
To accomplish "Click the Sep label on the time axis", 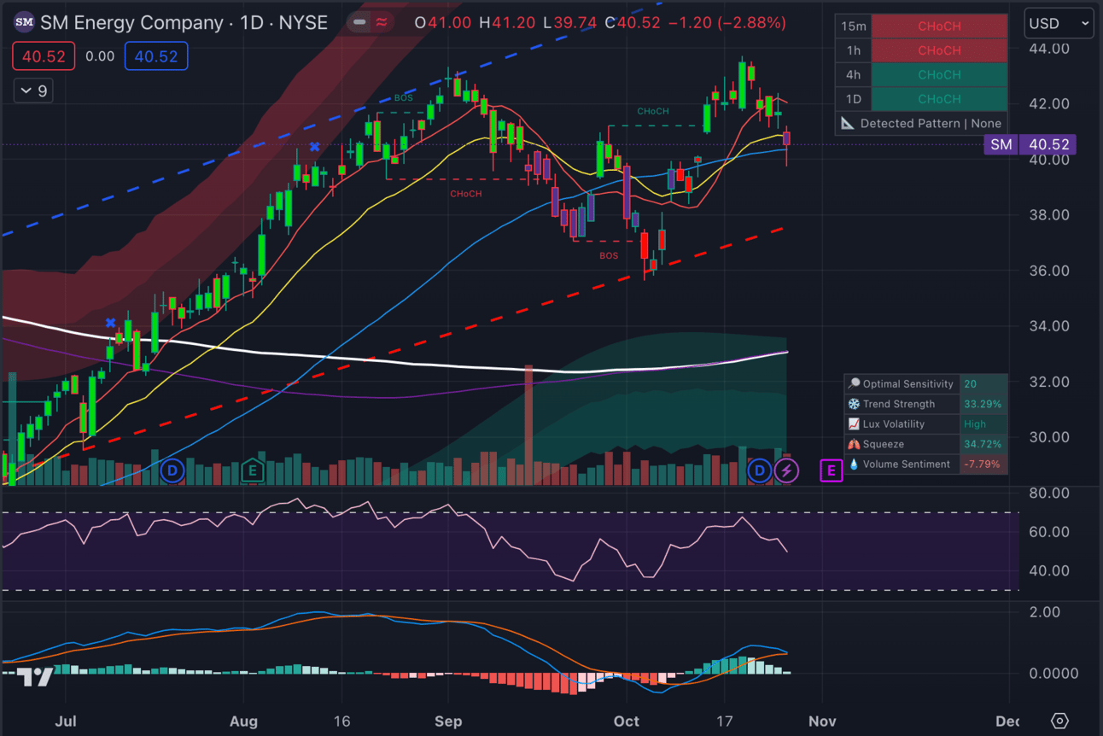I will [x=448, y=721].
